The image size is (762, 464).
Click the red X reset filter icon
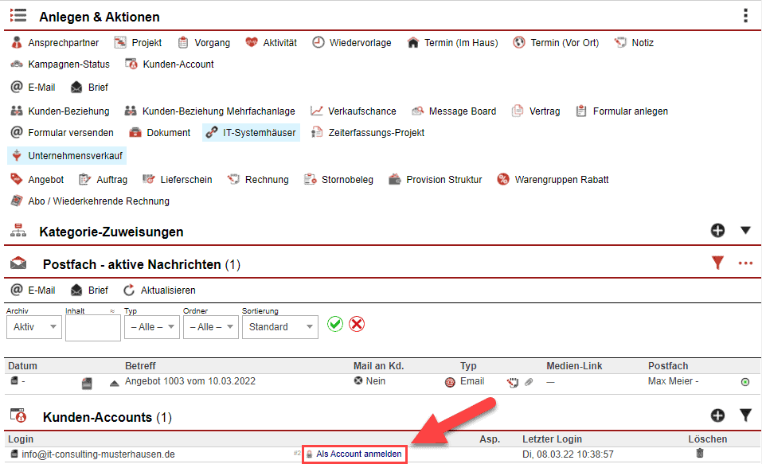[358, 324]
